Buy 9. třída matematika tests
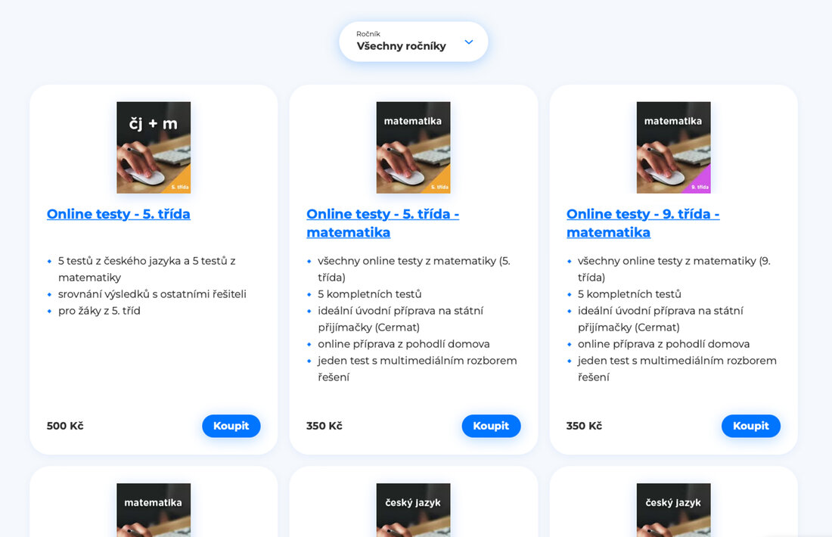This screenshot has width=832, height=537. [x=751, y=426]
